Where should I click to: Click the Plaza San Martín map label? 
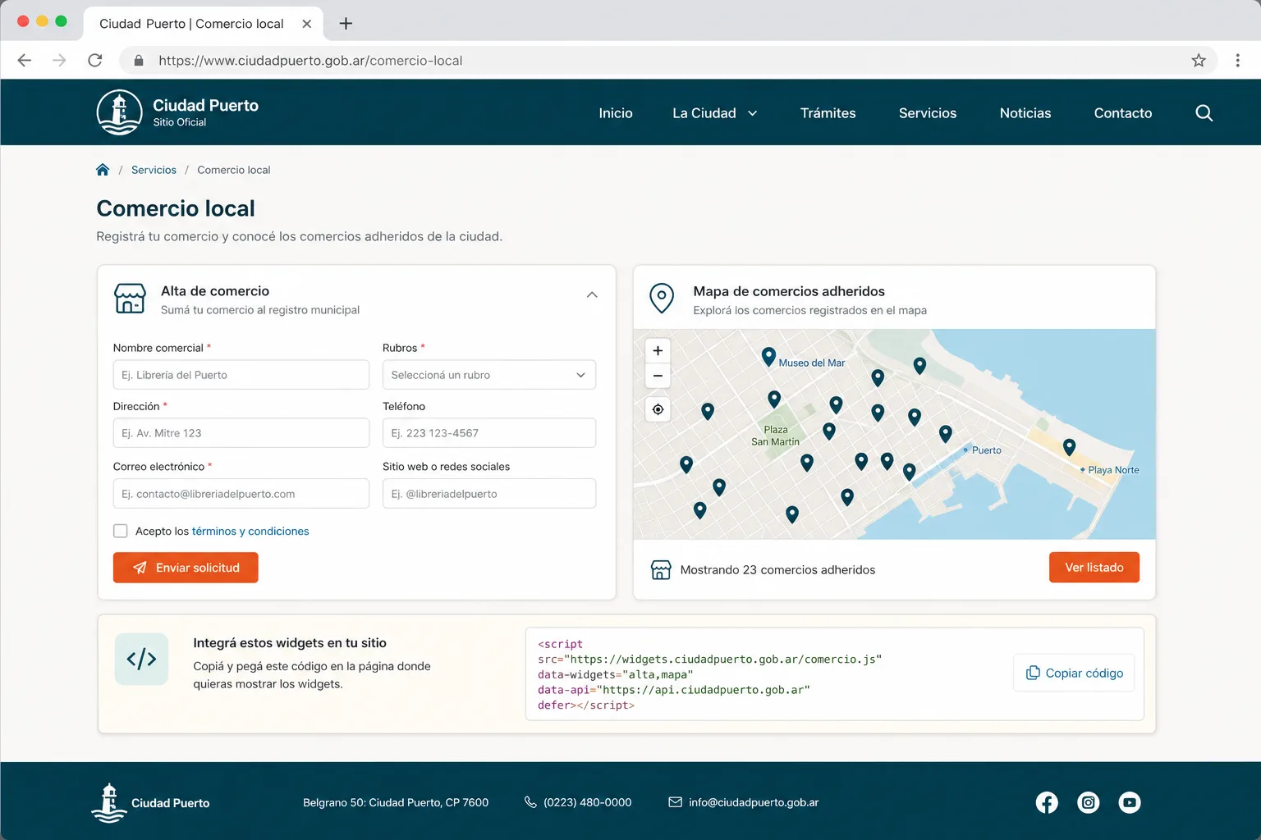[775, 436]
